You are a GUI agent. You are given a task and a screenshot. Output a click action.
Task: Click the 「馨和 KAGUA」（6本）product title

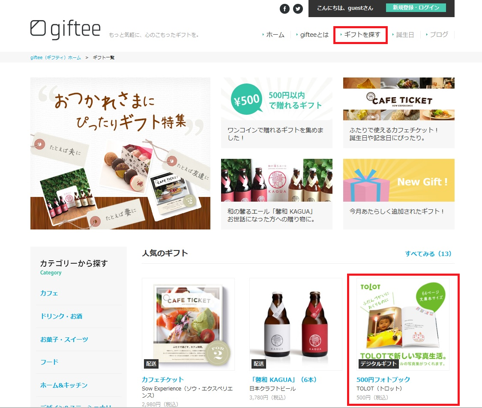[283, 379]
